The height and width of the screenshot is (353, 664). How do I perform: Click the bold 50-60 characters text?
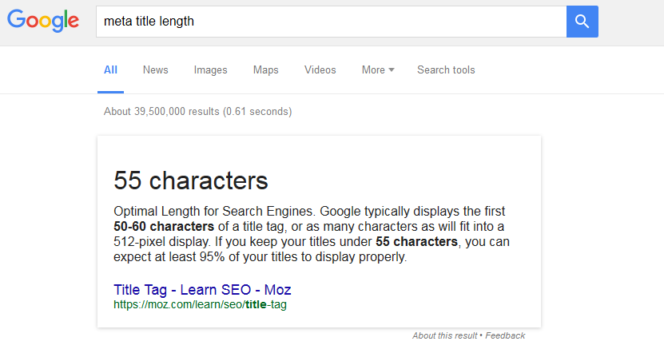[x=164, y=227]
